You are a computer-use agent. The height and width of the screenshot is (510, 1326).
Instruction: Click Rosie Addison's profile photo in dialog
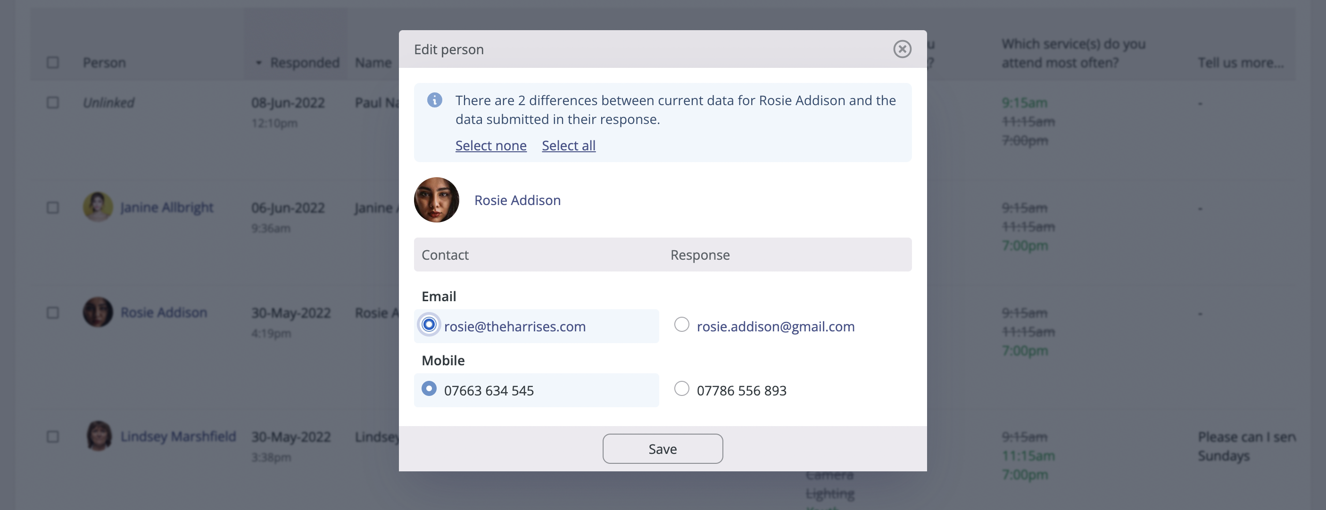(436, 200)
